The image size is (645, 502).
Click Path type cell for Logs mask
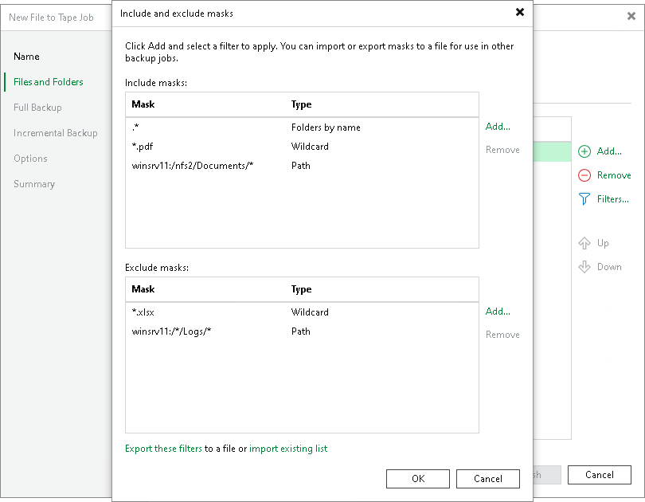point(301,331)
